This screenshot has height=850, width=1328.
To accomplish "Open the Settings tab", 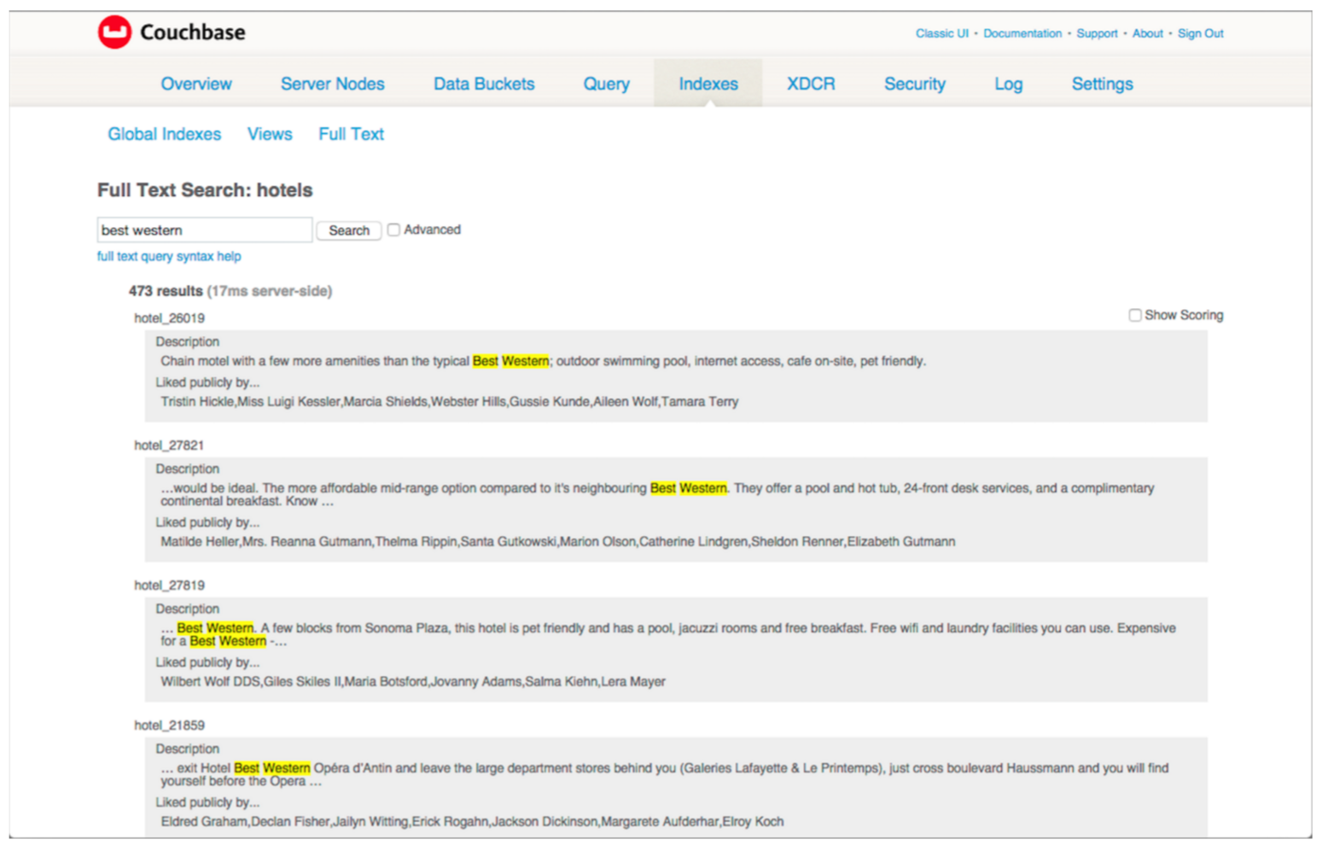I will (1103, 84).
